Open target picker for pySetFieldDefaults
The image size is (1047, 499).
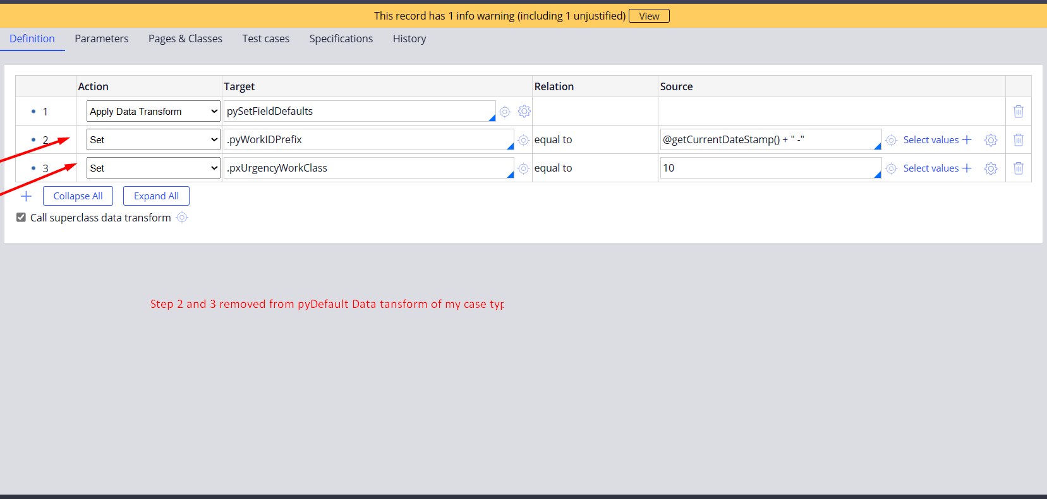point(505,112)
